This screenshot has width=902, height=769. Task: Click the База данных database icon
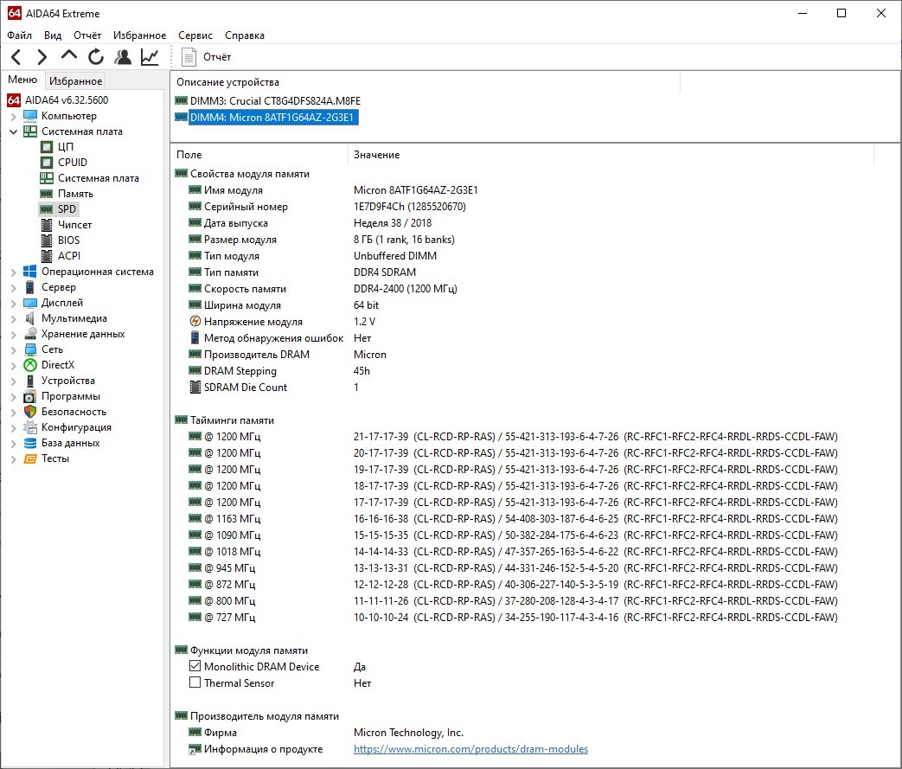coord(30,443)
